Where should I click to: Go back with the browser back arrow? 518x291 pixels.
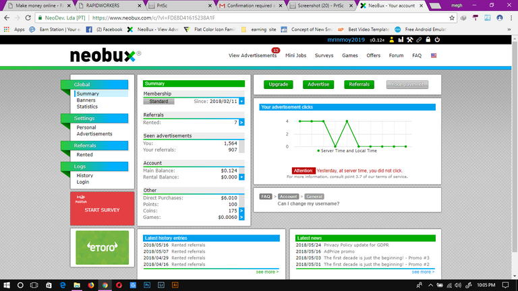[x=7, y=18]
